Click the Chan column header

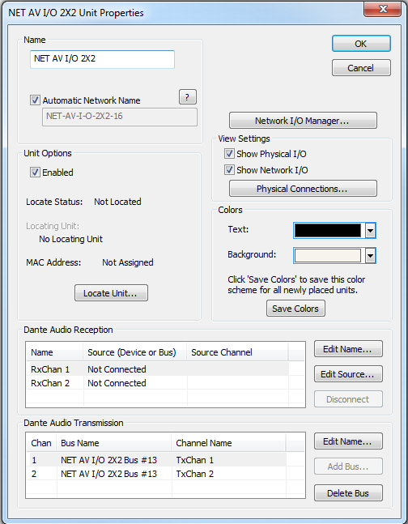click(x=41, y=443)
